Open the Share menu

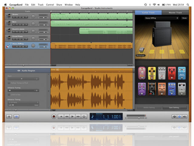[x=59, y=5]
